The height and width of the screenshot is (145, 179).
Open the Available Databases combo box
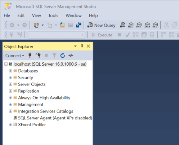pos(57,35)
